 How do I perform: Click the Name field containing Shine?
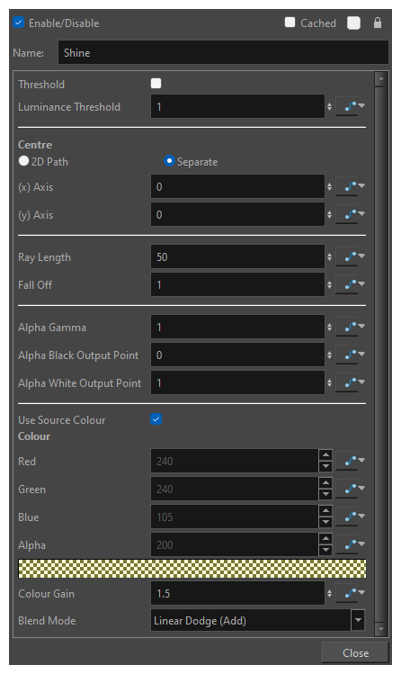point(223,52)
